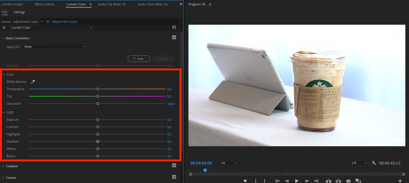409x183 pixels.
Task: Click the Program monitor video preview
Action: [x=297, y=85]
